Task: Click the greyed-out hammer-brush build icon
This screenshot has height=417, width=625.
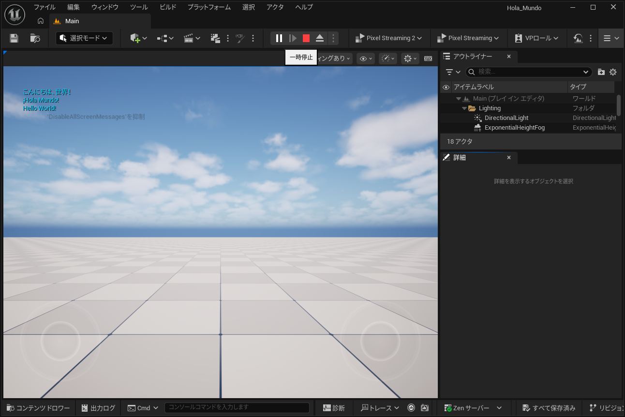Action: [x=240, y=38]
